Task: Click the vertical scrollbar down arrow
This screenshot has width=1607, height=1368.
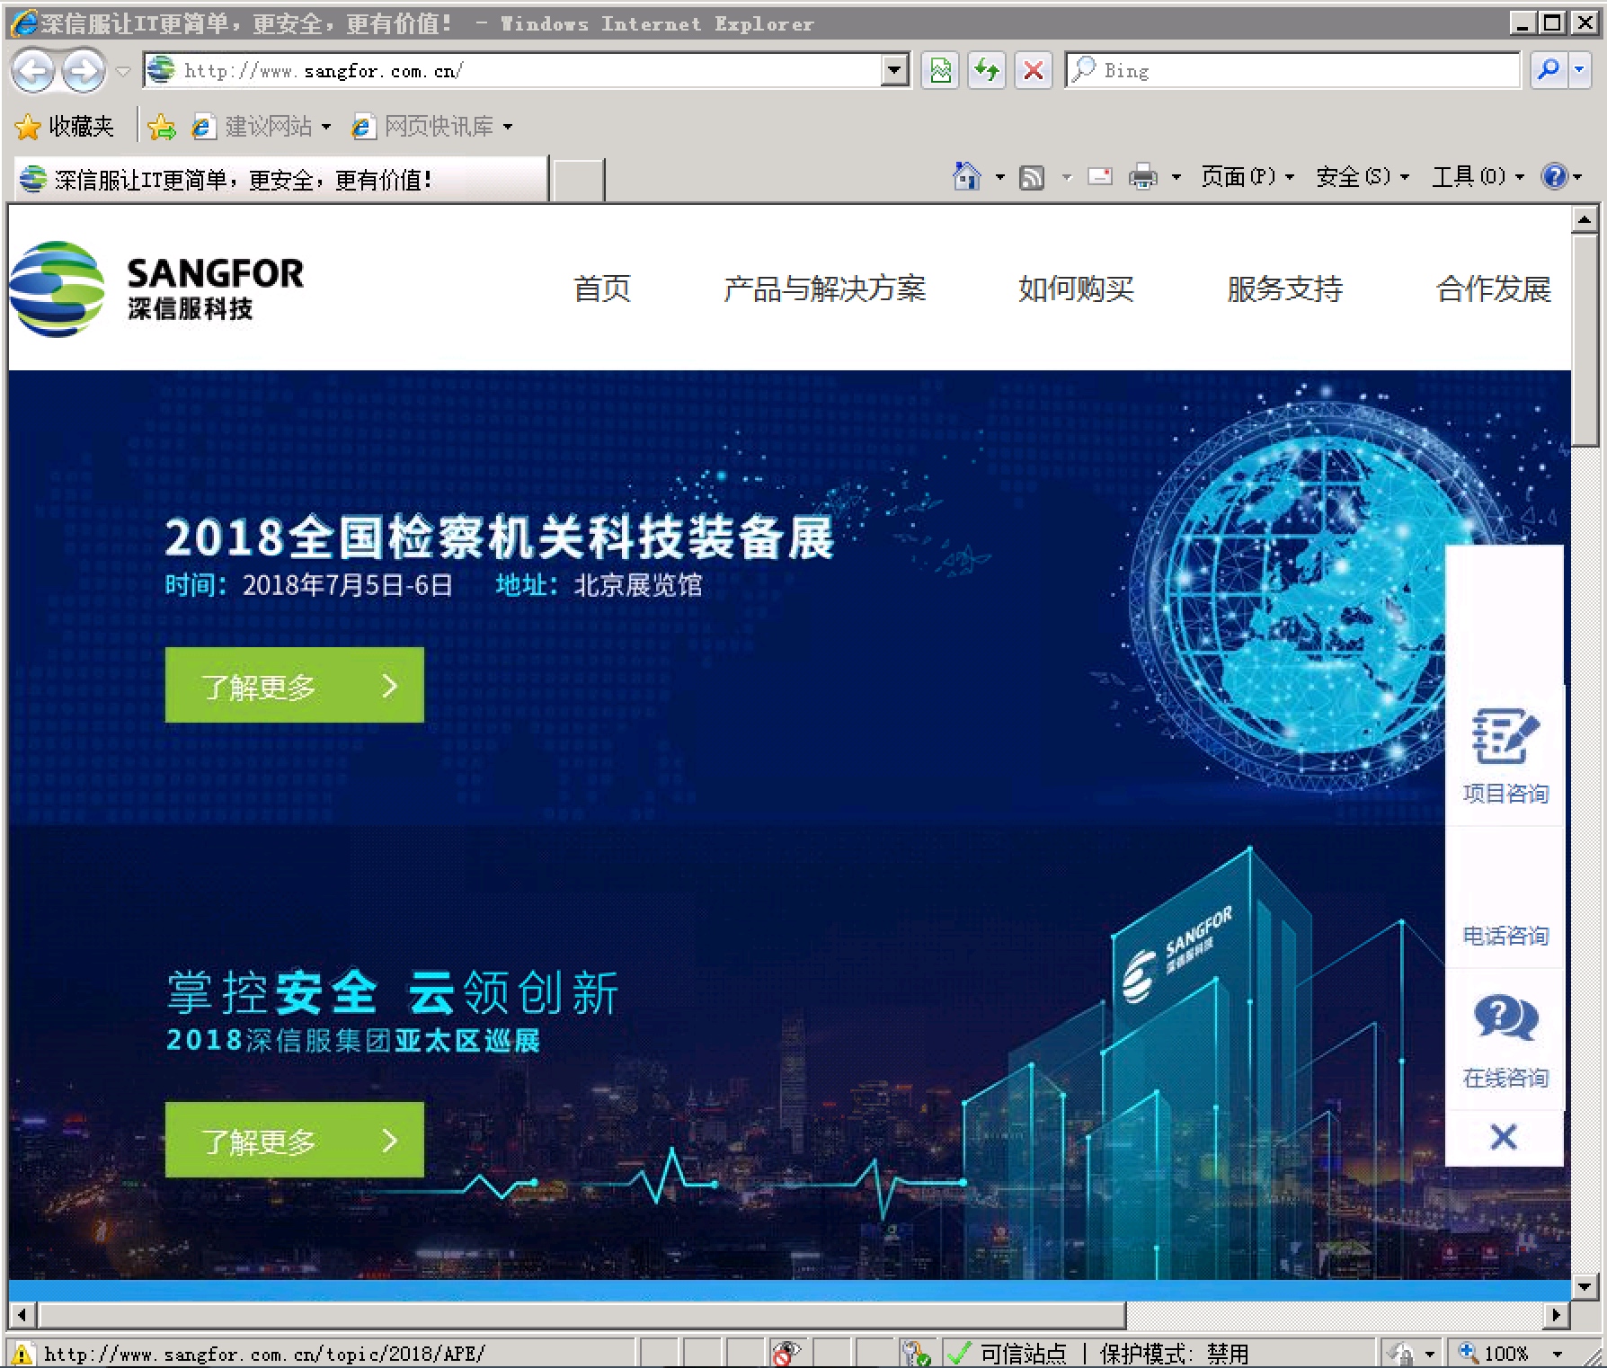Action: pos(1584,1286)
